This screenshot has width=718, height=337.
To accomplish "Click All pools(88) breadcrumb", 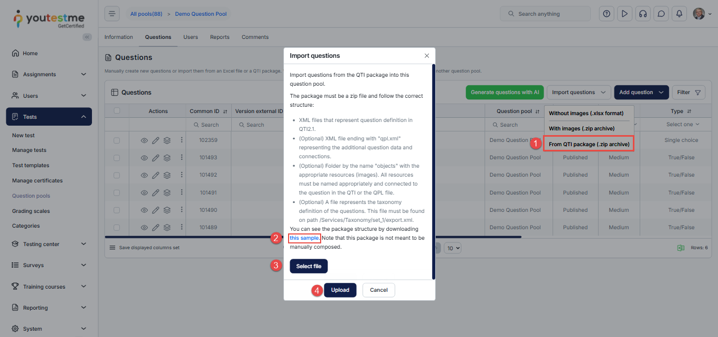I will point(146,14).
